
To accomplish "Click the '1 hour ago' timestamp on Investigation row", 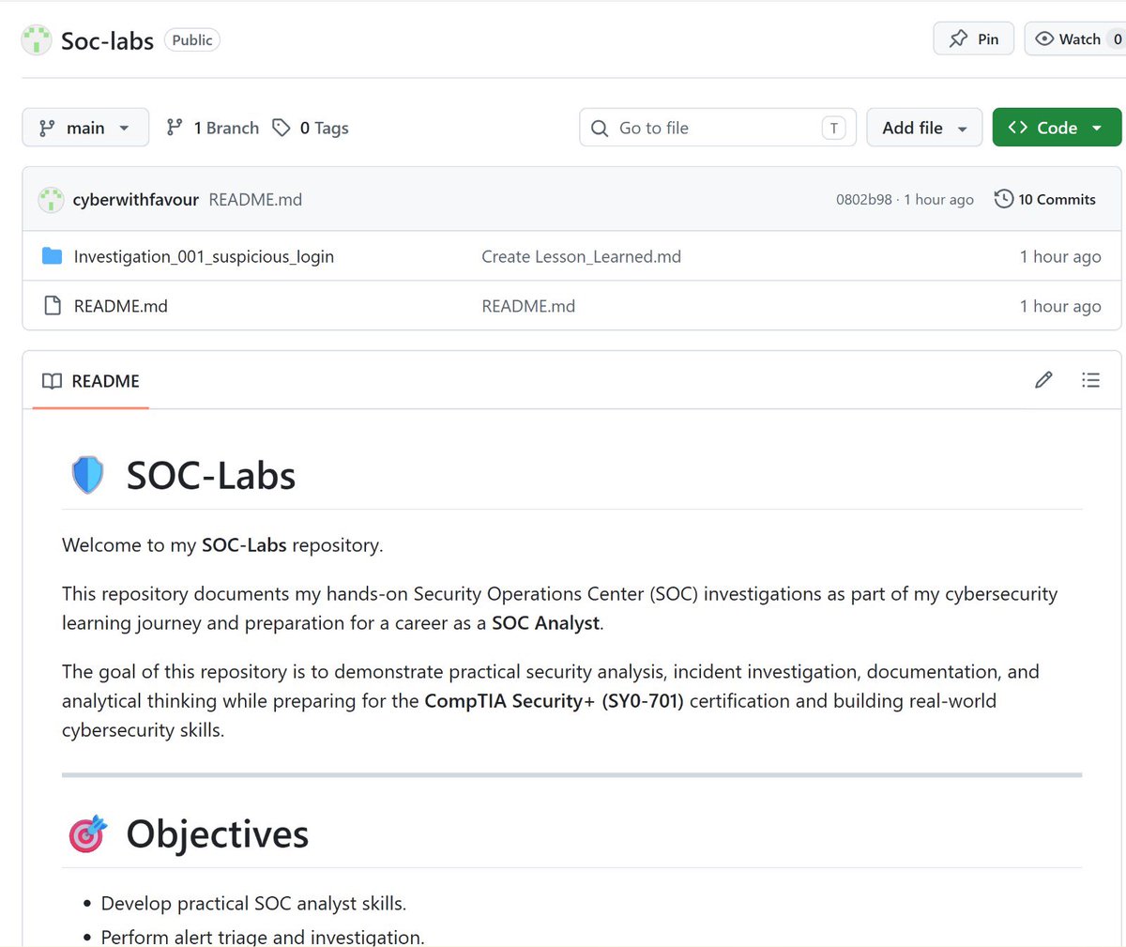I will pyautogui.click(x=1060, y=256).
